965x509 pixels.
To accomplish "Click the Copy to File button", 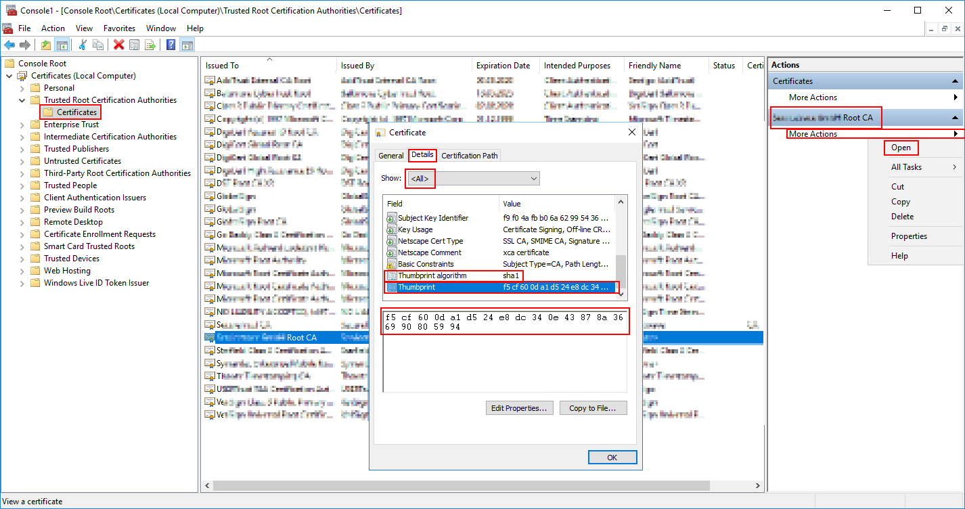I will [593, 407].
